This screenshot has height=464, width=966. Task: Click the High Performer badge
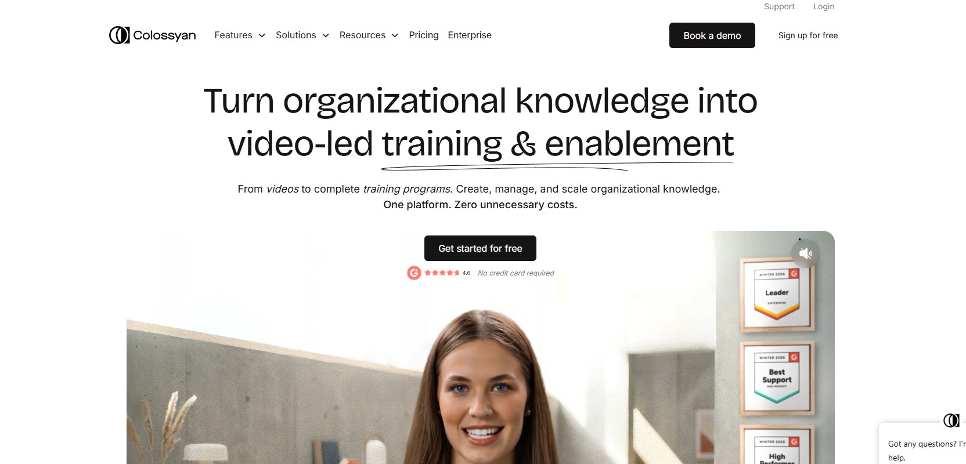[x=777, y=445]
